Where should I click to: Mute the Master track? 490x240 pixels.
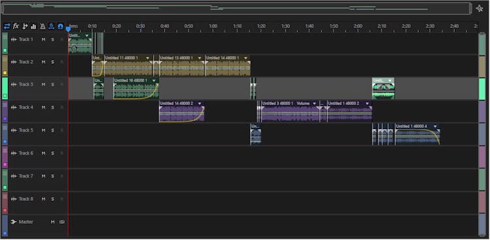point(52,222)
